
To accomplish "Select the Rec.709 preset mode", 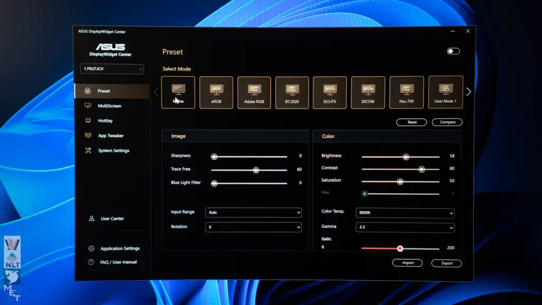I will (406, 92).
